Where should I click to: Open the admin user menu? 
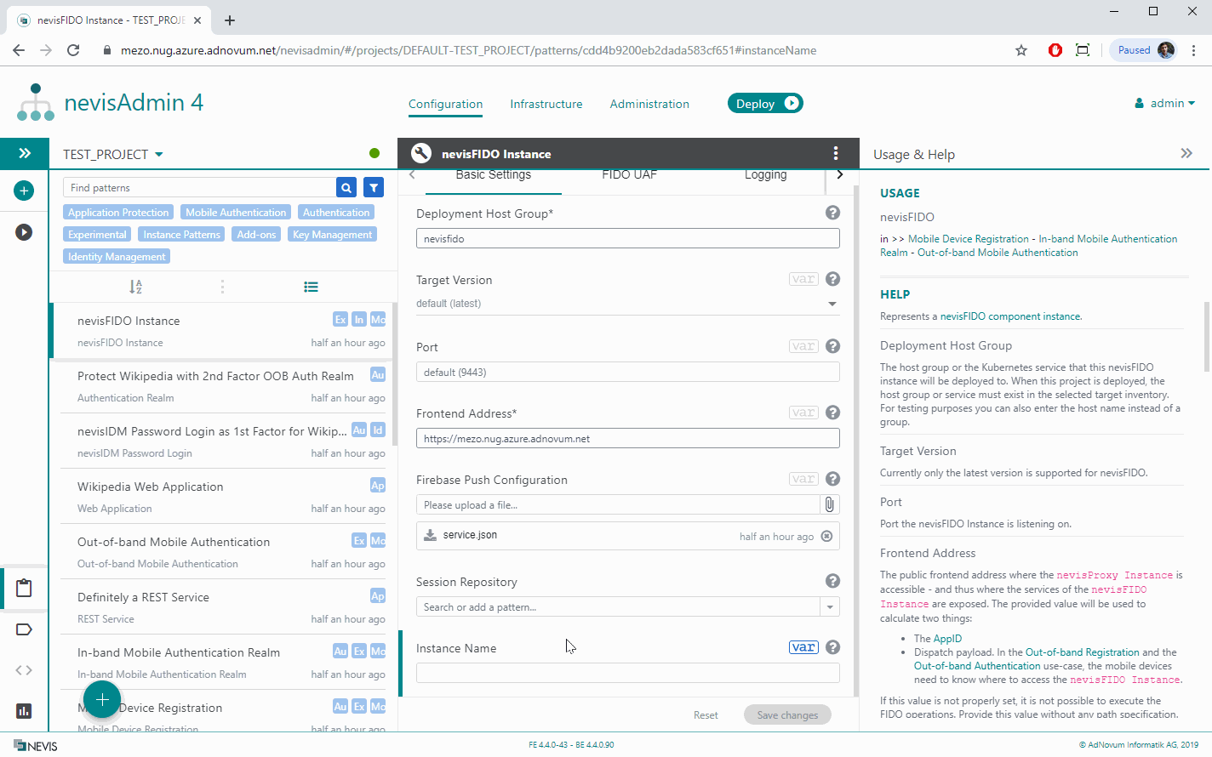(x=1165, y=103)
